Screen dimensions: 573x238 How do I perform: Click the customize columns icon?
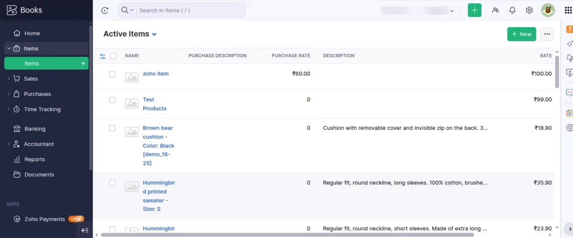(103, 56)
